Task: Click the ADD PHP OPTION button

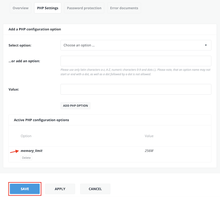Action: coord(75,106)
